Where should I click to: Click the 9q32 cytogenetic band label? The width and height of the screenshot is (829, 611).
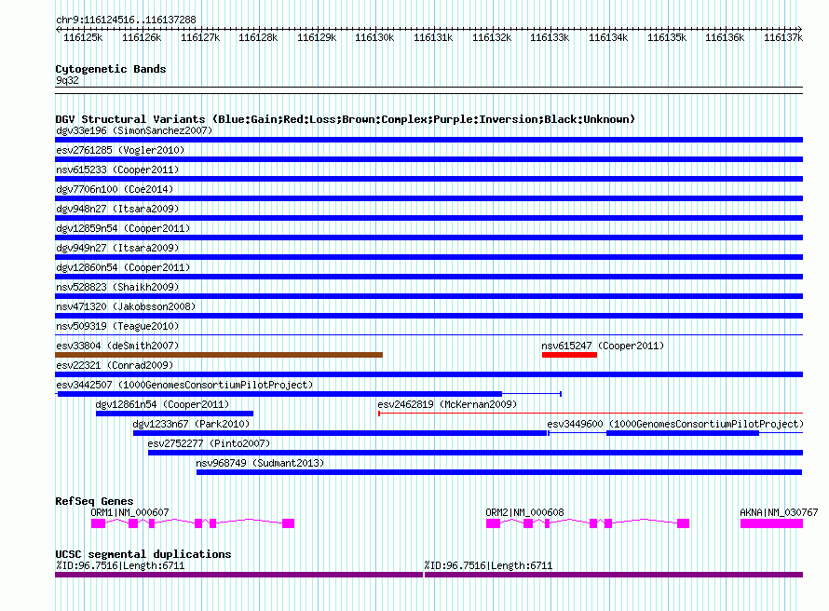[67, 80]
